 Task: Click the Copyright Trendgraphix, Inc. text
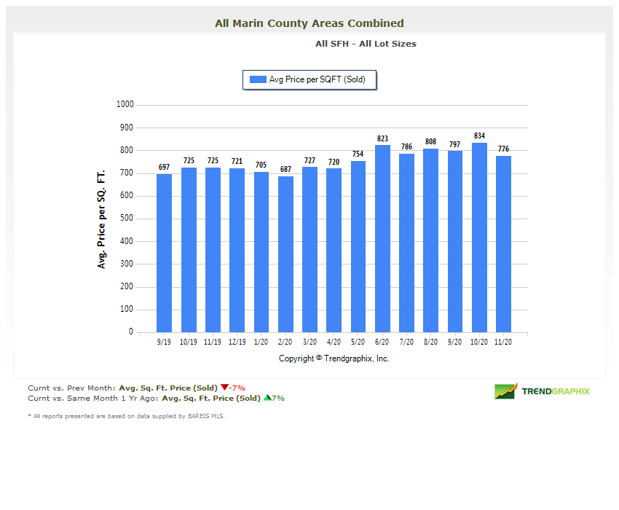pyautogui.click(x=334, y=358)
